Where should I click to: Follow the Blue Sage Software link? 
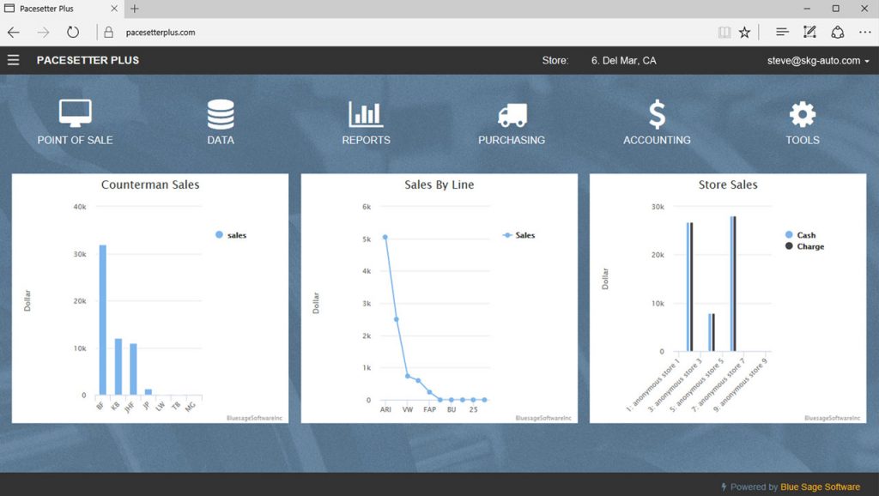(x=821, y=486)
